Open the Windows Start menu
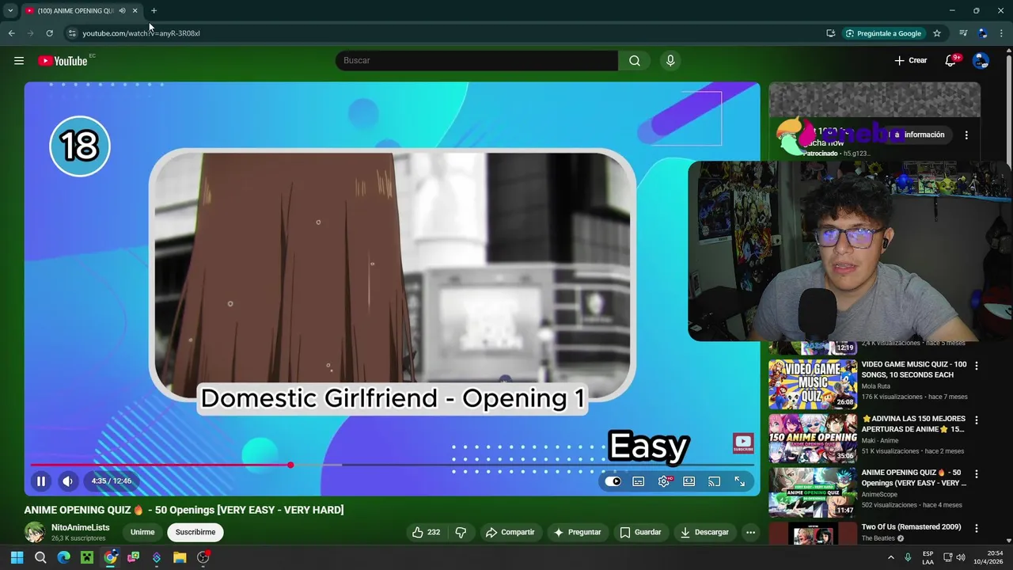 coord(17,557)
